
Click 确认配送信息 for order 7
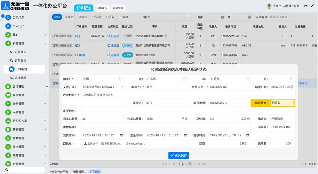[62, 46]
